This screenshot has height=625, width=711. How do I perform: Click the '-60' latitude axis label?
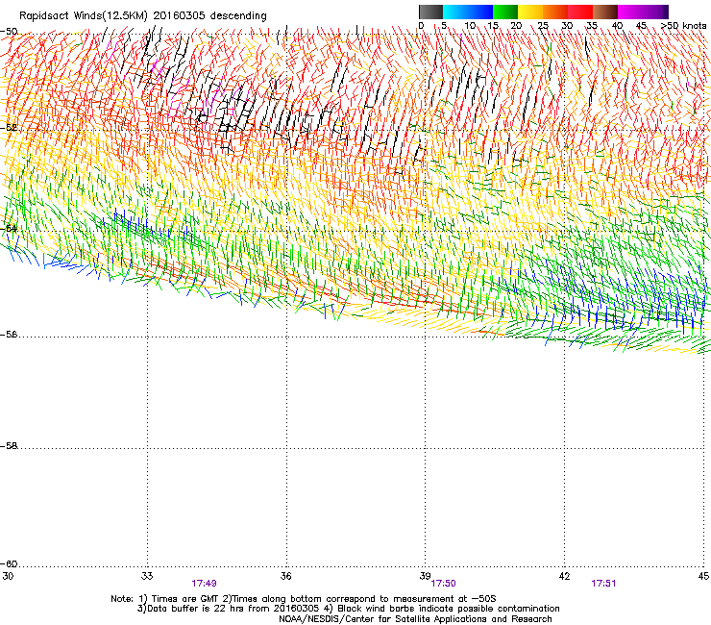click(x=9, y=564)
